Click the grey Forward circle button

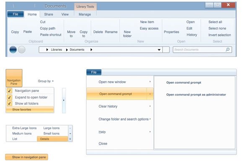click(x=21, y=49)
